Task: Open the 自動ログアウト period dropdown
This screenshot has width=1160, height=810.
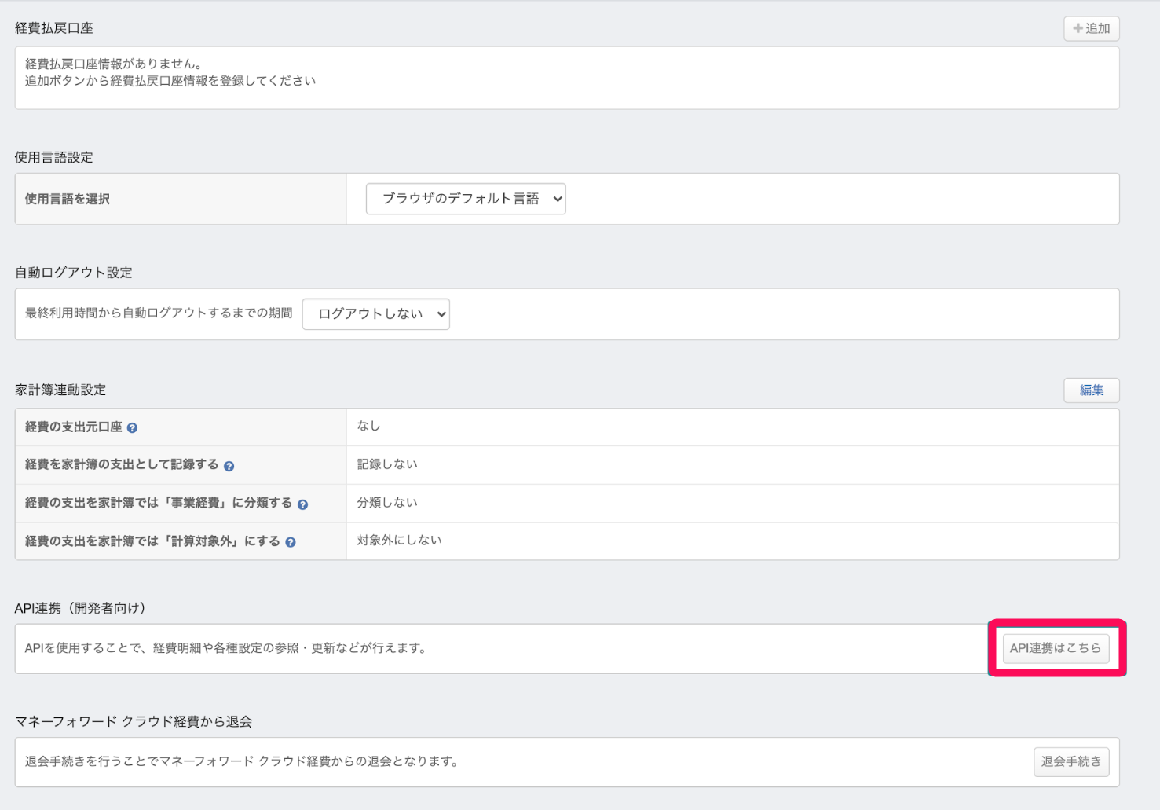Action: pos(375,313)
